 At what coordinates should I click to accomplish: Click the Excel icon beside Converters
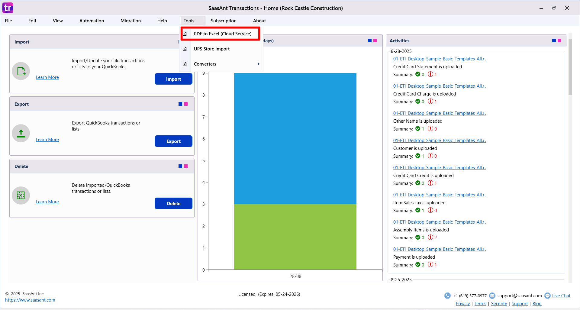[x=185, y=64]
